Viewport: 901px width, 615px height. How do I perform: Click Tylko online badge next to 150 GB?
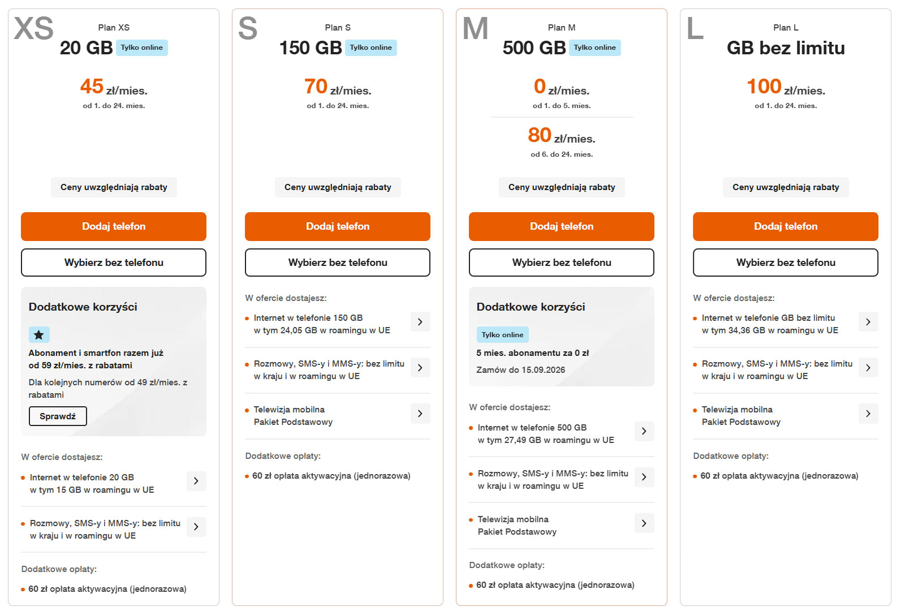pos(370,48)
